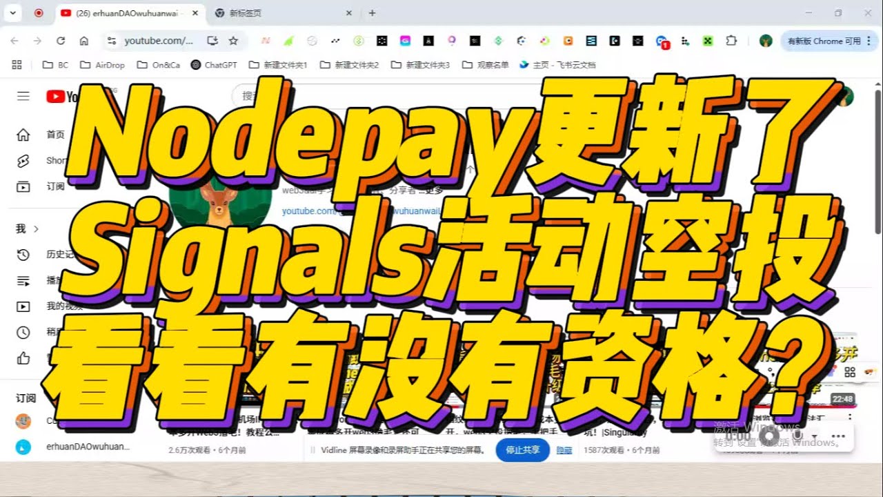Reload the page with the refresh icon
The image size is (883, 497).
coord(61,41)
